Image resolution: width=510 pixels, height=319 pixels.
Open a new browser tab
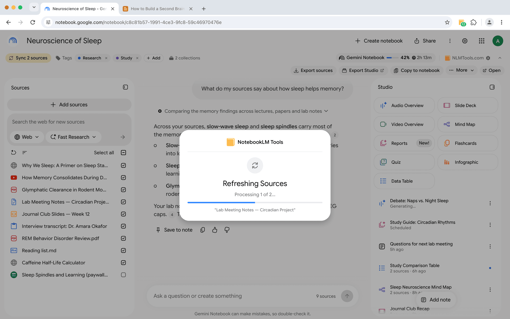coord(204,9)
